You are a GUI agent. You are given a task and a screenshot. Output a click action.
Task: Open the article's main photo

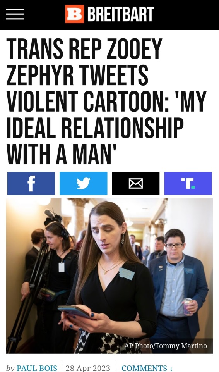pyautogui.click(x=109, y=276)
